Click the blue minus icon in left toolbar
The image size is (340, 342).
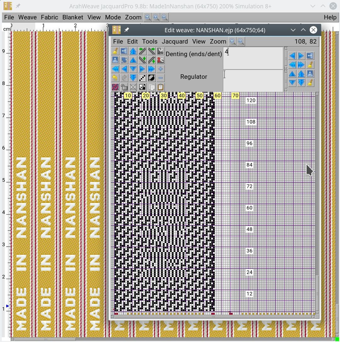(160, 78)
